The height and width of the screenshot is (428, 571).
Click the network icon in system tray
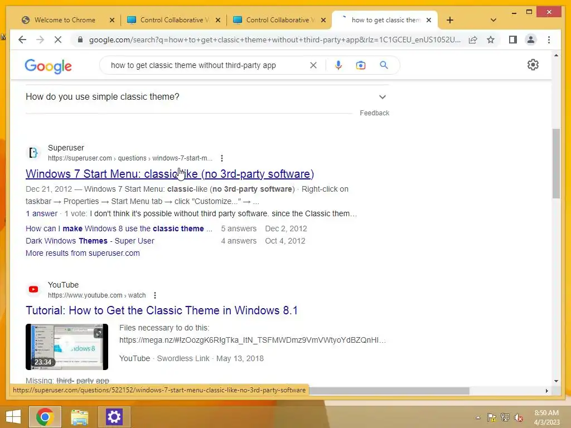coord(505,417)
